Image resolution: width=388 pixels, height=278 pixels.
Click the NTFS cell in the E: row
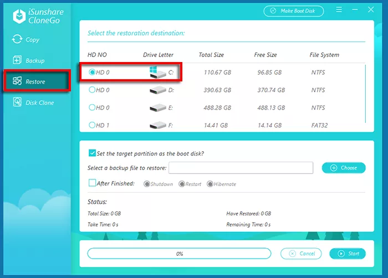(x=318, y=107)
